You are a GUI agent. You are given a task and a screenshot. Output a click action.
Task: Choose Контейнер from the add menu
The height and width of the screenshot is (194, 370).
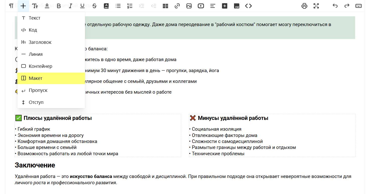click(51, 66)
